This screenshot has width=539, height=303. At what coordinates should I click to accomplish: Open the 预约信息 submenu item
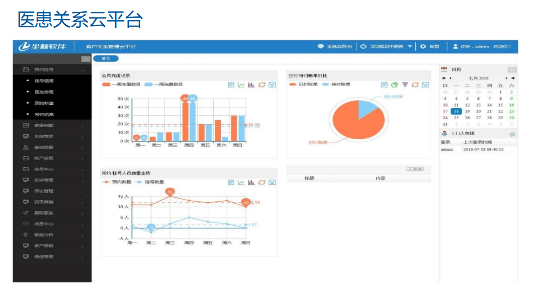[x=44, y=114]
